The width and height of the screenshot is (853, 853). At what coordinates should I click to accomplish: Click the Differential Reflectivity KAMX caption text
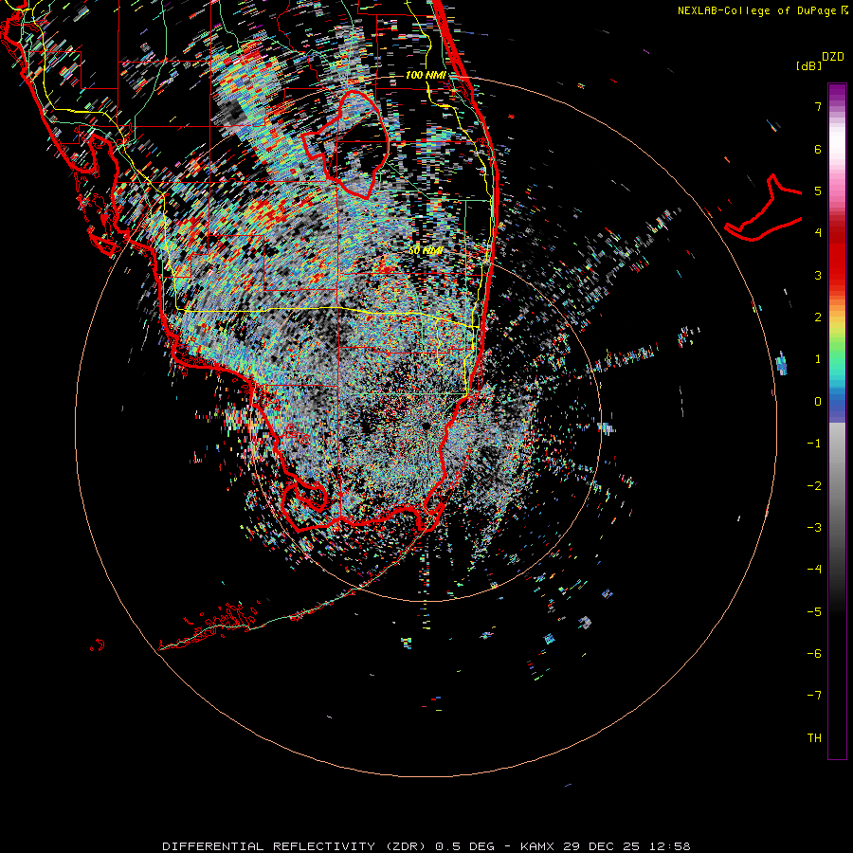click(x=426, y=846)
